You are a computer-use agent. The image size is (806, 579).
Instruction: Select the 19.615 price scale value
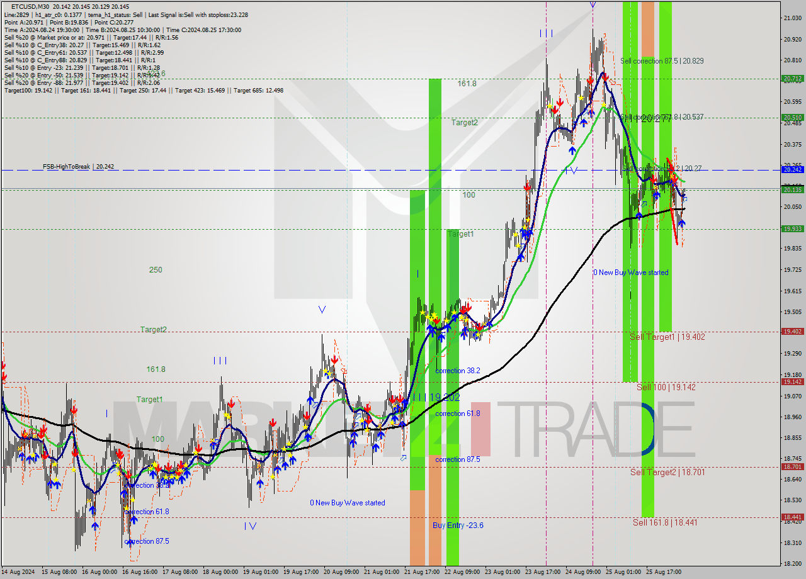pyautogui.click(x=792, y=291)
